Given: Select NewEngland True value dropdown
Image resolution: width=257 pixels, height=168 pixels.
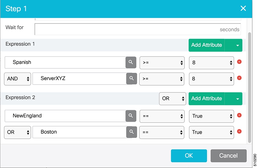Looking at the screenshot, I should [211, 116].
